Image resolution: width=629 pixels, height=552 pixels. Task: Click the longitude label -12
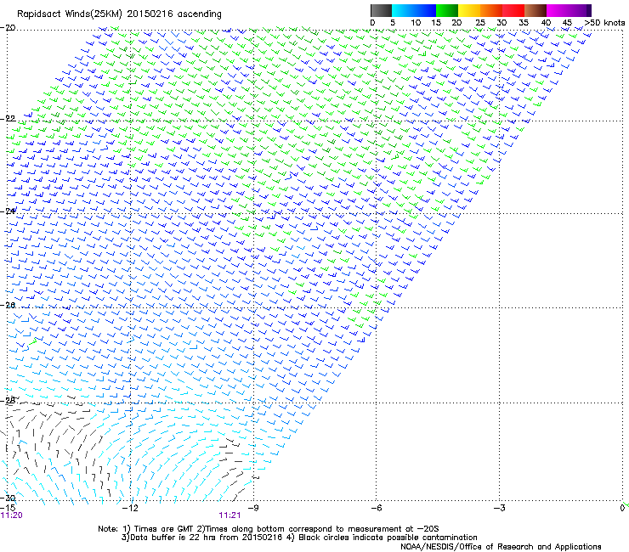point(130,509)
